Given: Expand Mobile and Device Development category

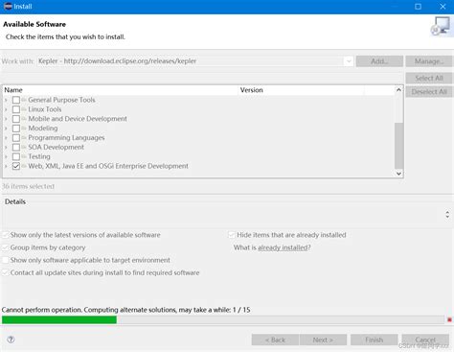Looking at the screenshot, I should 6,119.
